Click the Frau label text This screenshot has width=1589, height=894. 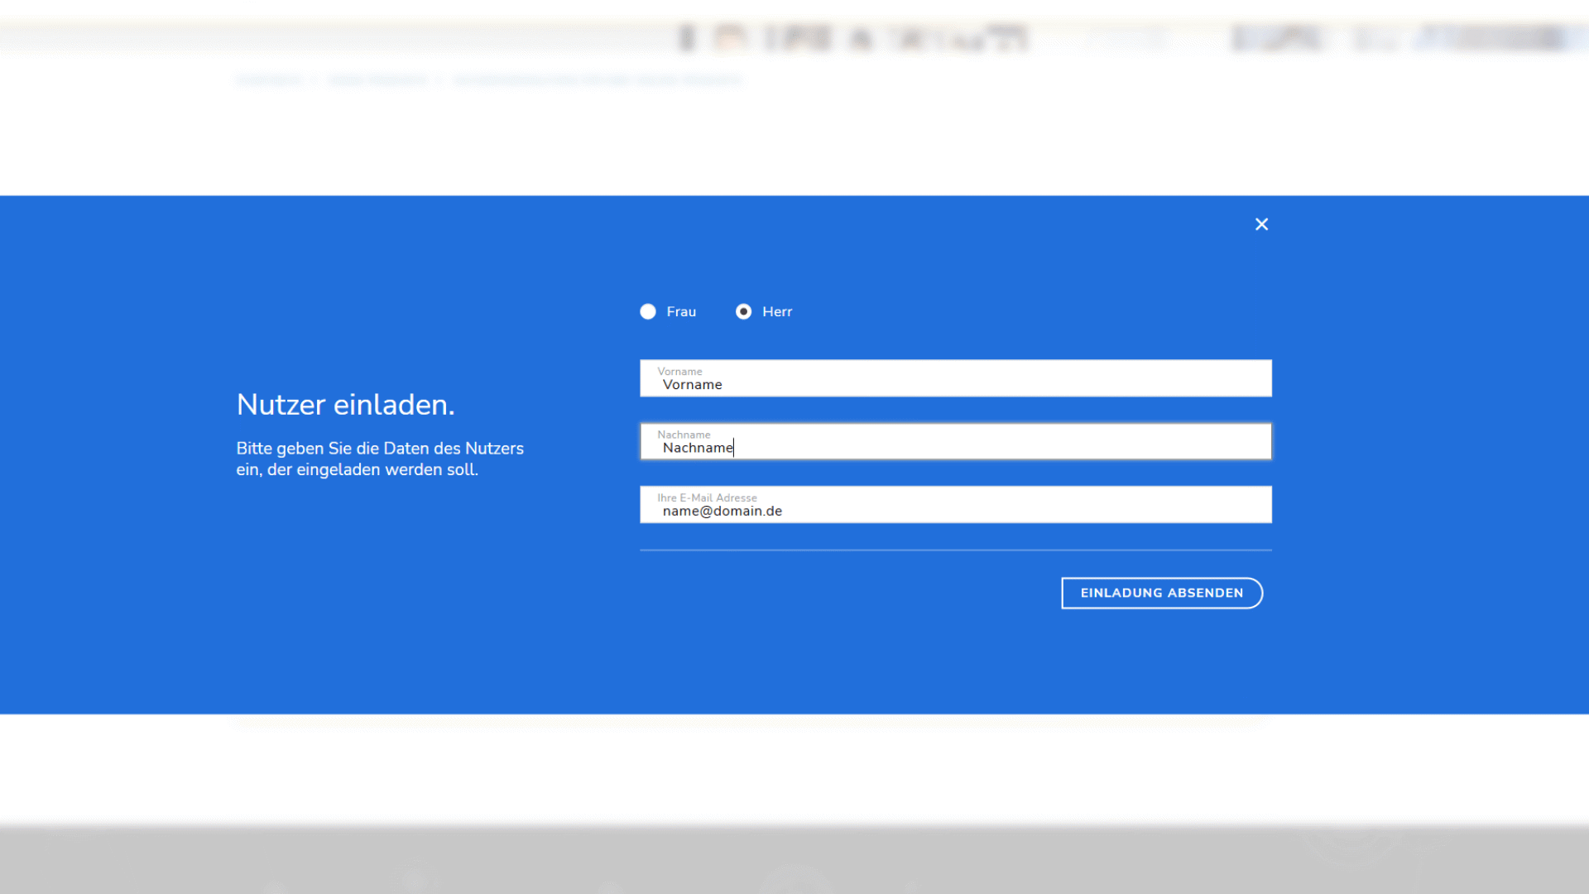pyautogui.click(x=681, y=312)
